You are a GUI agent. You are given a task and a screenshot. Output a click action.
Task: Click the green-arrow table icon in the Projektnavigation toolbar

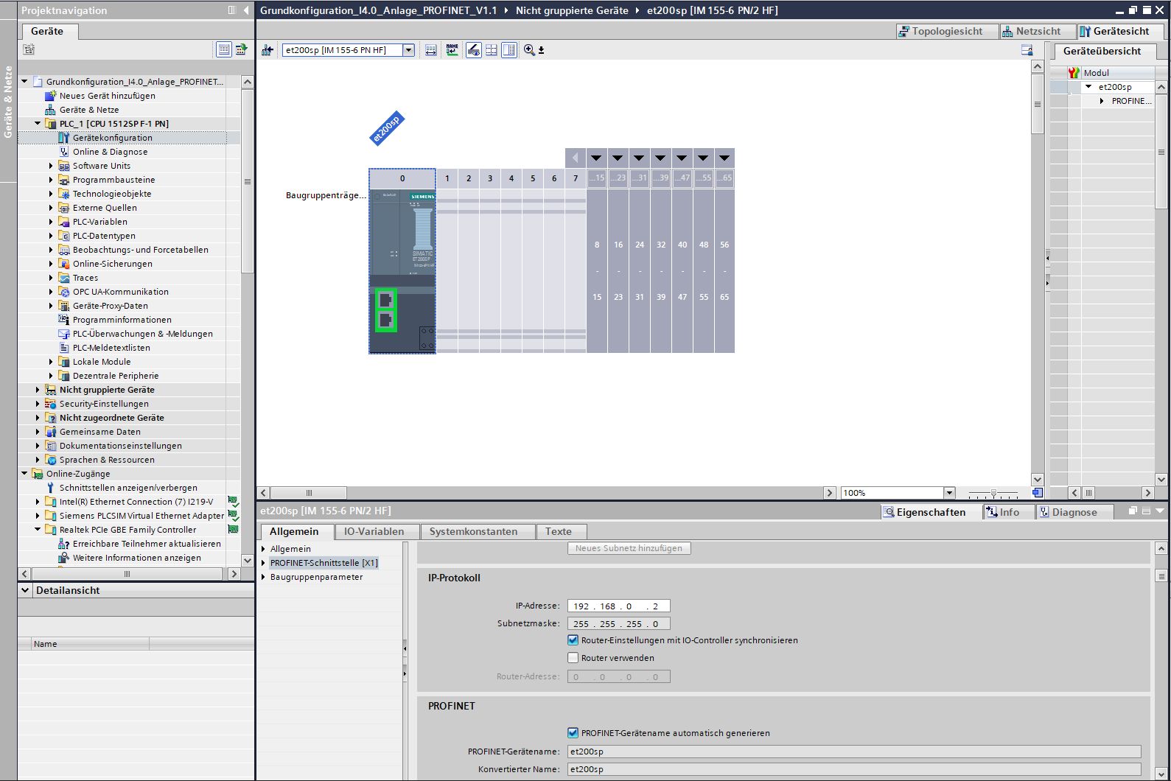pyautogui.click(x=241, y=49)
